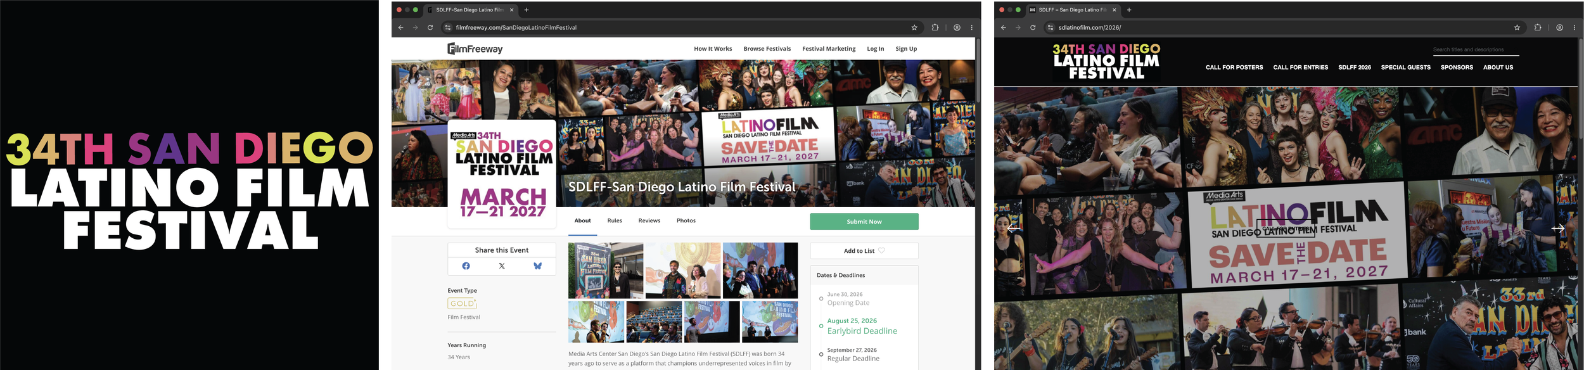
Task: Reload the sdlatinofilm.com page
Action: coord(1033,27)
